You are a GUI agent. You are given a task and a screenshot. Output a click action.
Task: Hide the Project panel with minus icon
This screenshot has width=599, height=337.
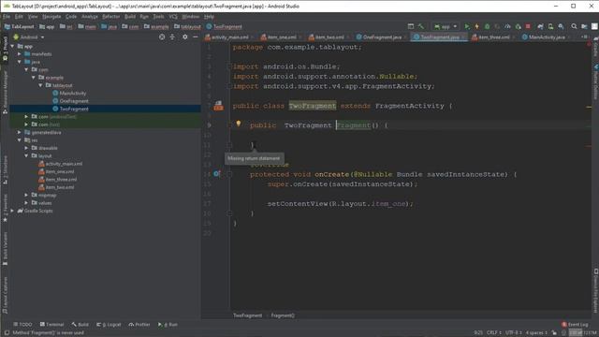pyautogui.click(x=196, y=37)
